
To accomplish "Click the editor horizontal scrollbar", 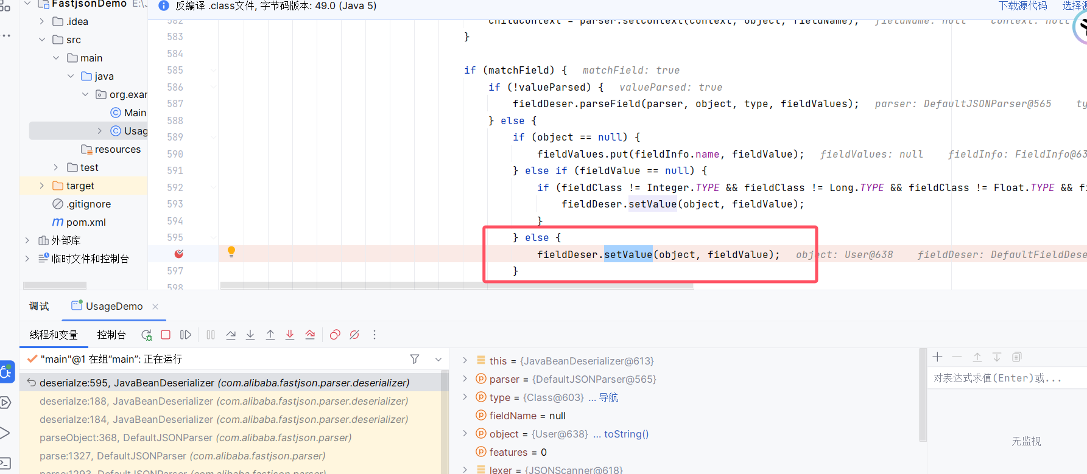I will pos(457,285).
